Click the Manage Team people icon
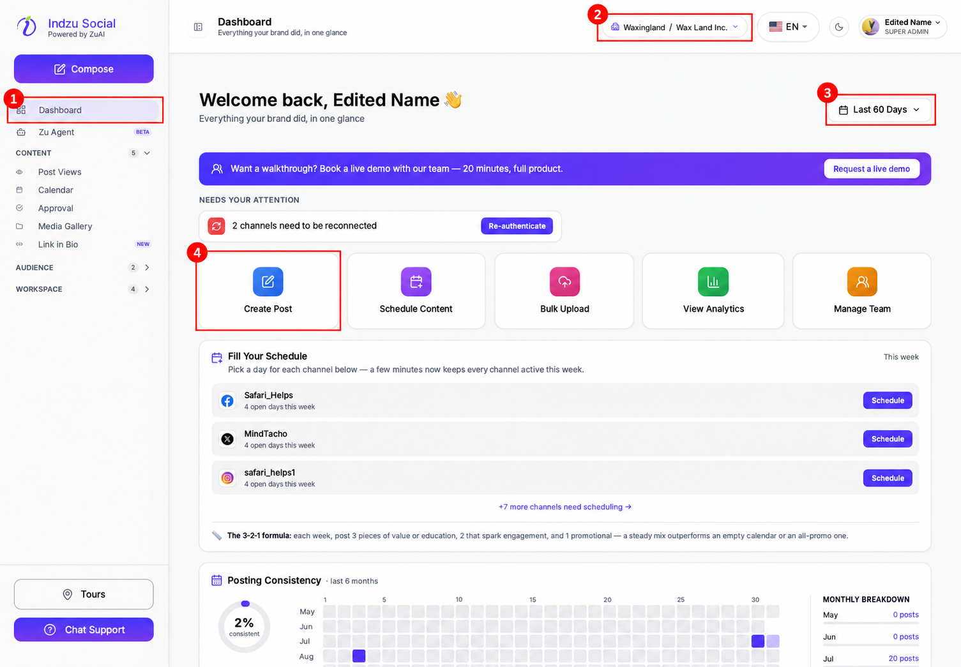 click(x=862, y=281)
